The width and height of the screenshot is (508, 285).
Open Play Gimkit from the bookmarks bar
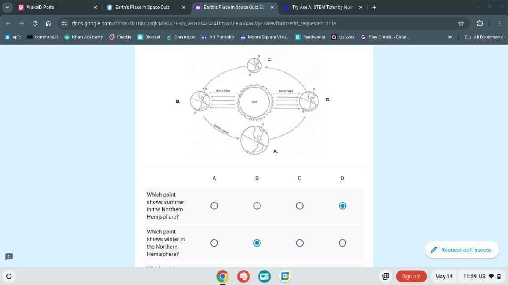[384, 37]
